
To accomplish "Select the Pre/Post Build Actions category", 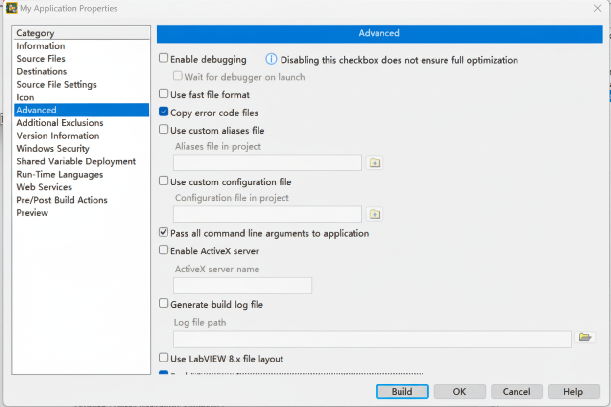I will (62, 200).
